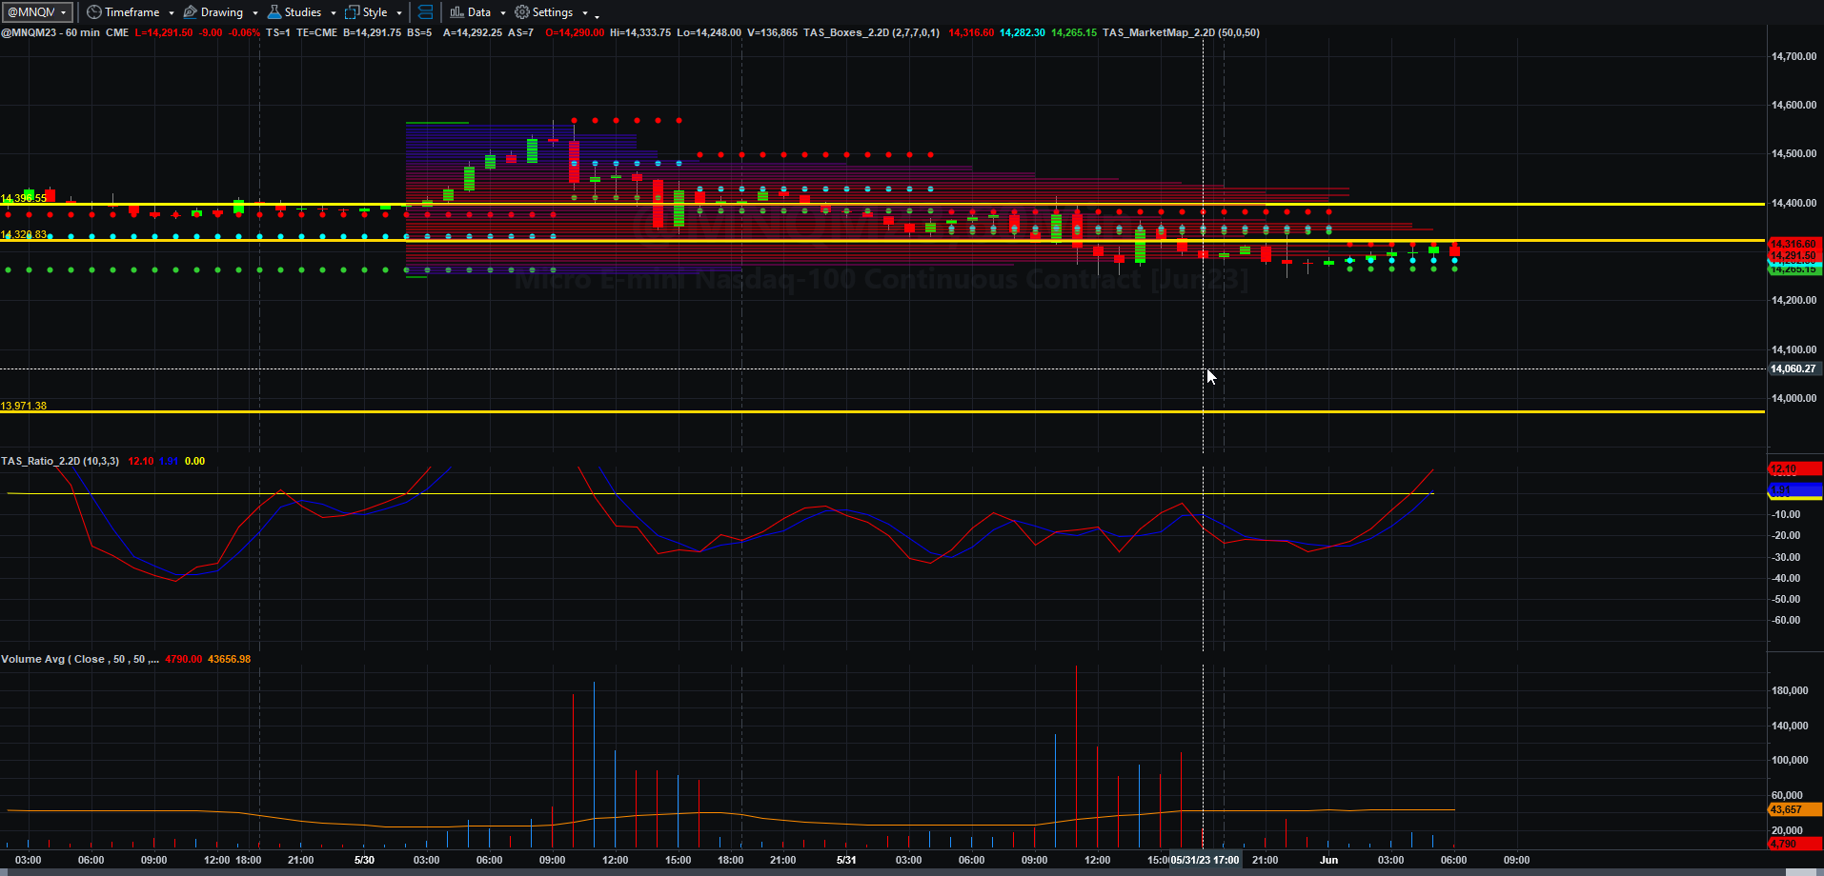Toggle the blue stacked panels layout icon

click(x=425, y=12)
